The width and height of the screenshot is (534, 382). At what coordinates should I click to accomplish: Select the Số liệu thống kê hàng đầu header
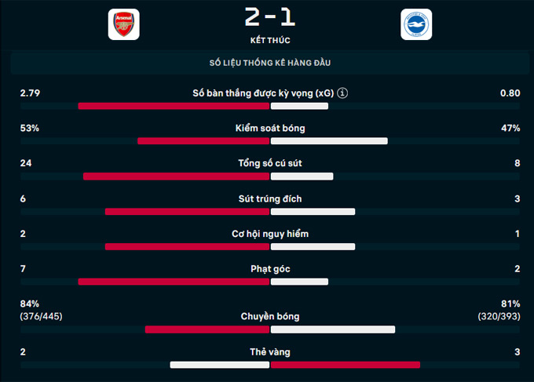point(270,62)
